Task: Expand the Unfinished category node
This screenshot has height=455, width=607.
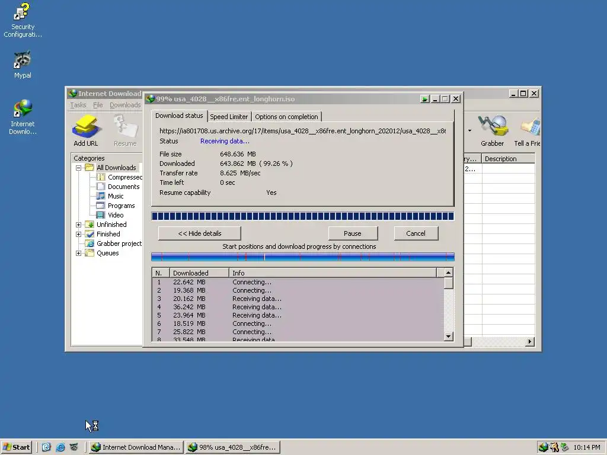Action: click(x=79, y=225)
